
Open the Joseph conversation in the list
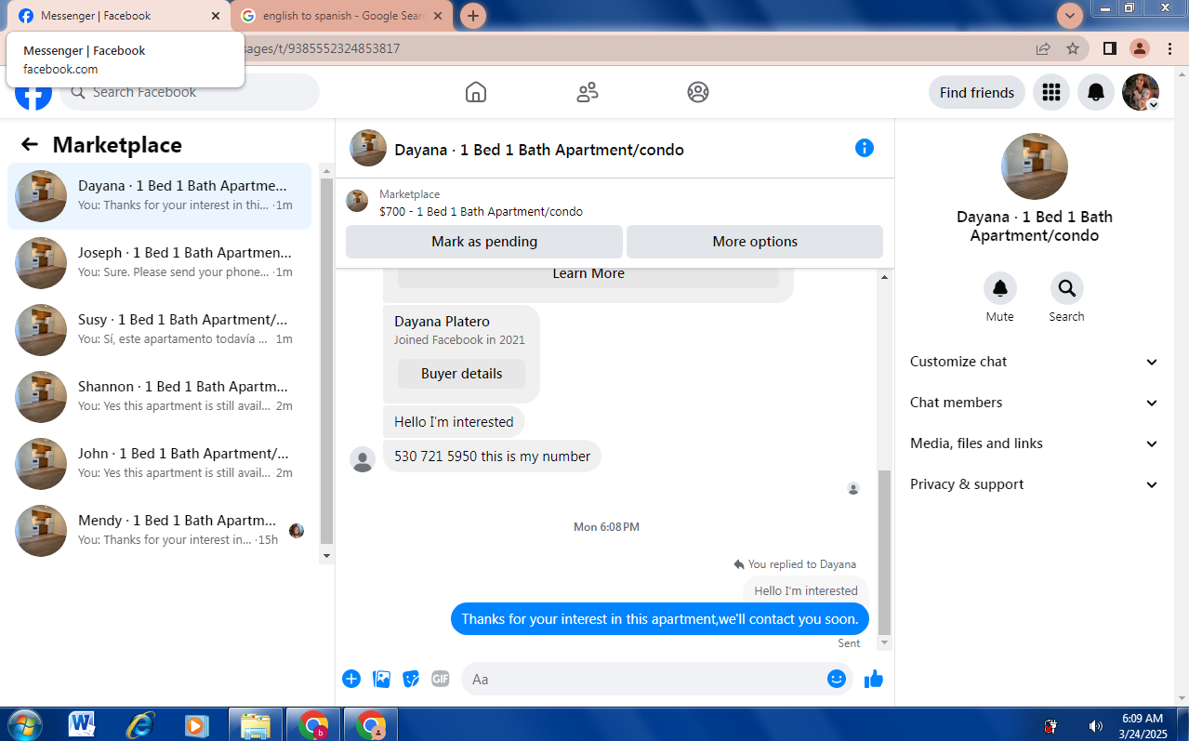click(x=160, y=262)
